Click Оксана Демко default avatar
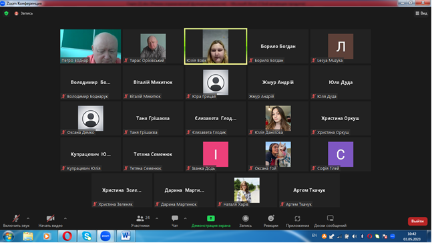 click(91, 118)
